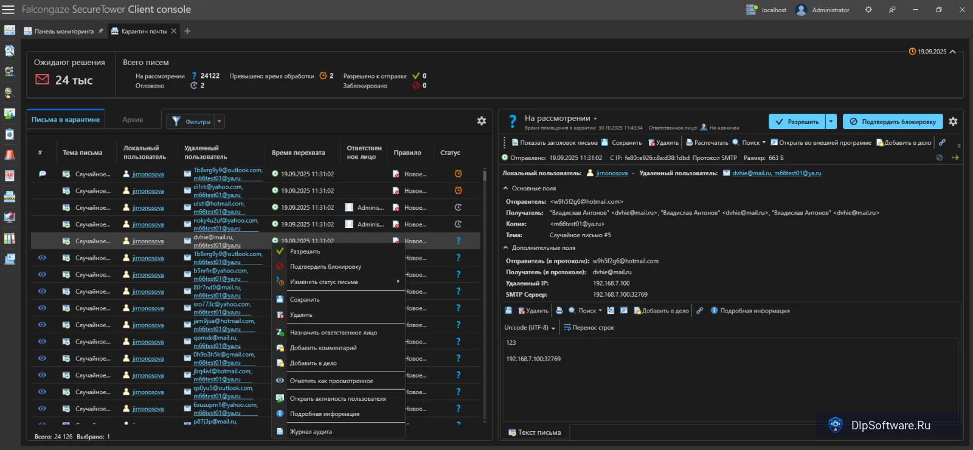Image resolution: width=973 pixels, height=450 pixels.
Task: Click Подробная информация in body toolbar
Action: coord(750,311)
